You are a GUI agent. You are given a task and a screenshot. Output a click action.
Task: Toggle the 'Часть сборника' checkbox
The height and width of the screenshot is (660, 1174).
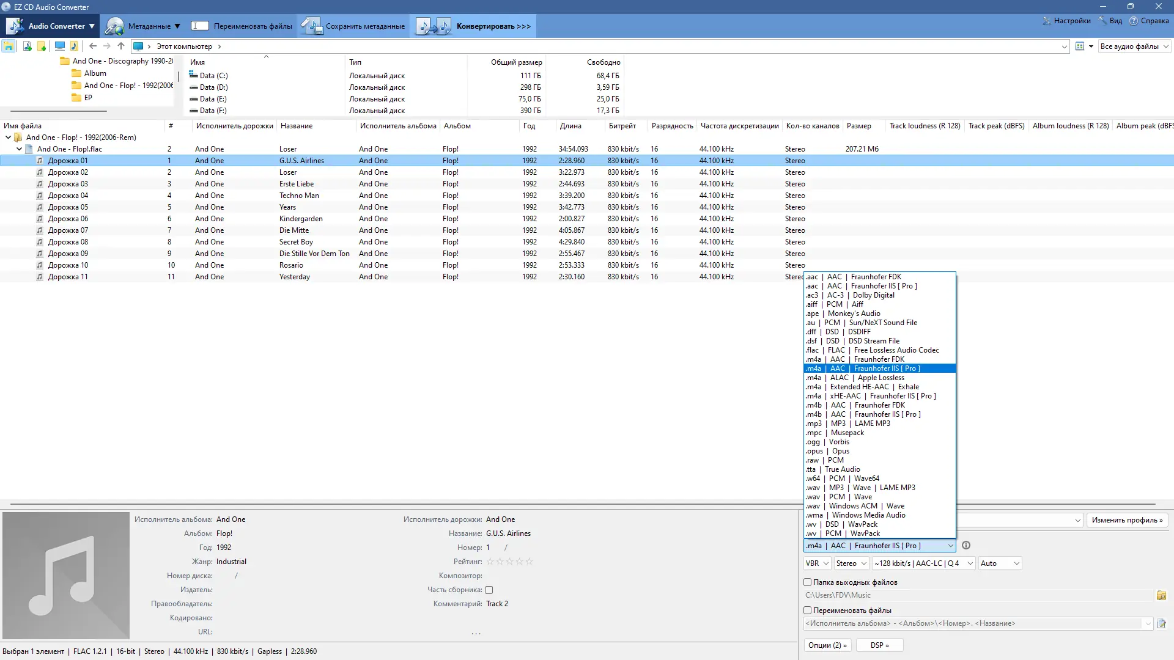[x=489, y=590]
